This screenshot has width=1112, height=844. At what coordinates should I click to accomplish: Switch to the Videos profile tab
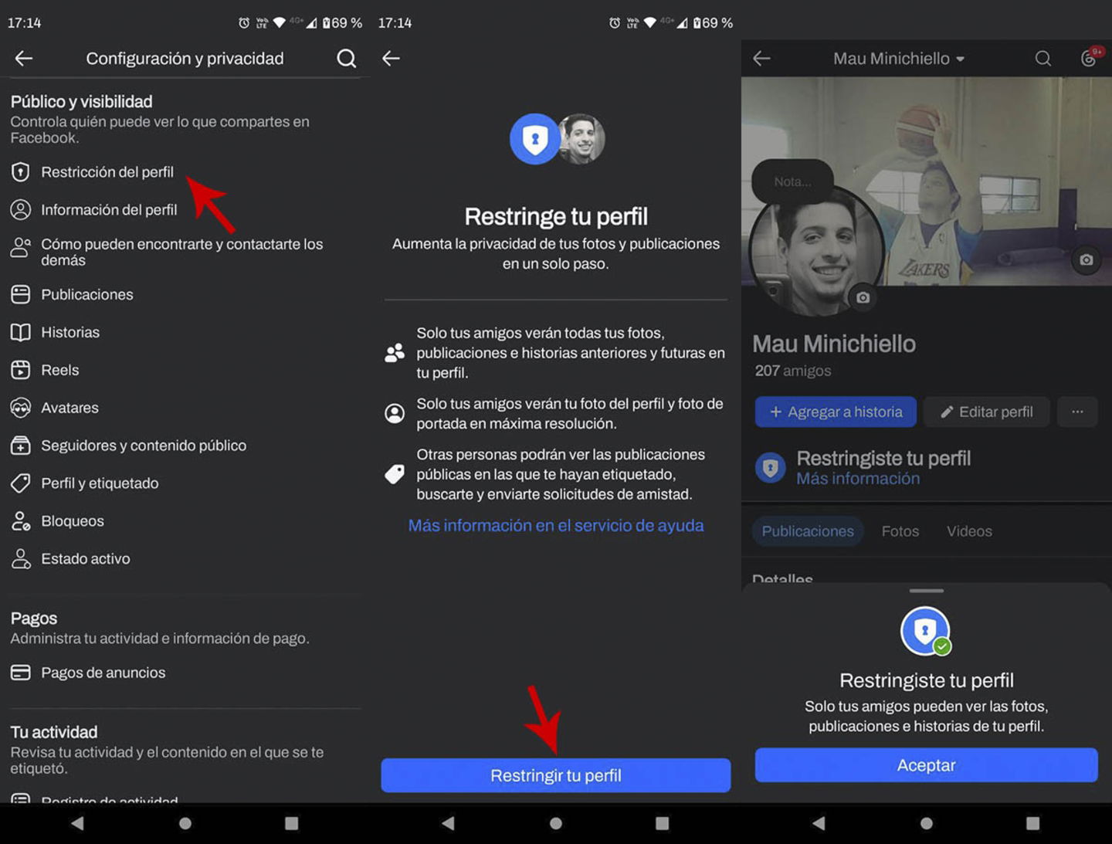coord(969,531)
